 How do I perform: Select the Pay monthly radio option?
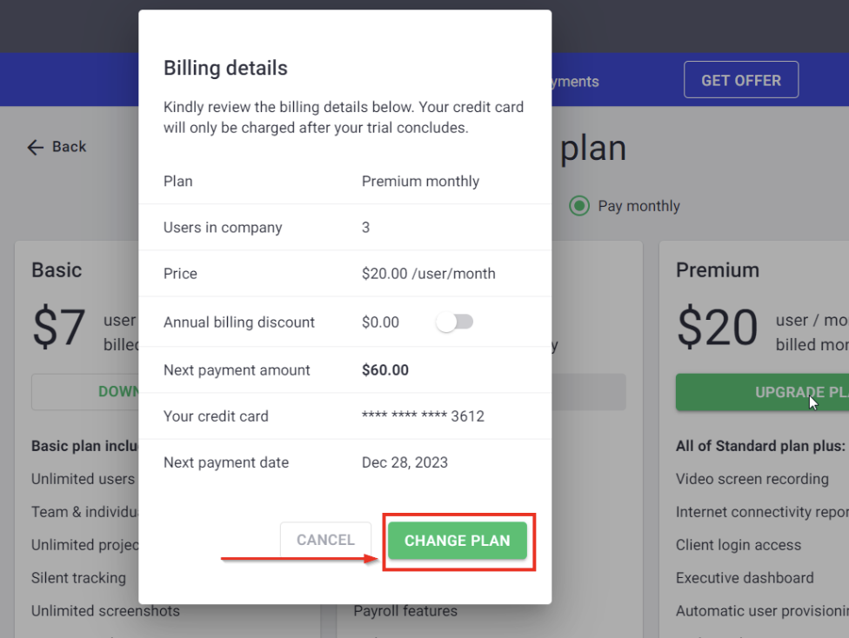pos(579,205)
